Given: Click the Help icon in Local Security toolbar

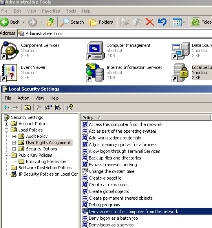Looking at the screenshot, I should 70,108.
